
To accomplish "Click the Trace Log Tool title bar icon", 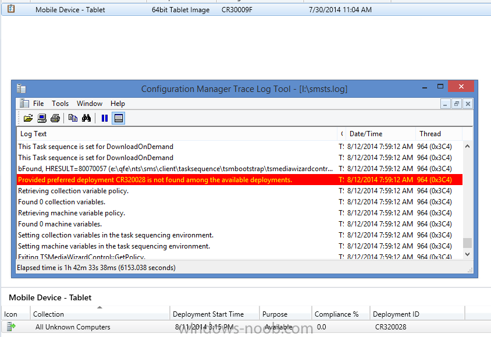I will pos(22,88).
